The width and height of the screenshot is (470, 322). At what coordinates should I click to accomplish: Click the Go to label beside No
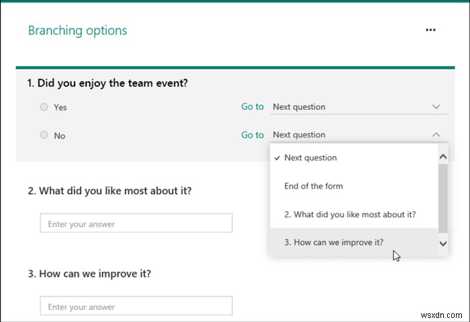252,135
